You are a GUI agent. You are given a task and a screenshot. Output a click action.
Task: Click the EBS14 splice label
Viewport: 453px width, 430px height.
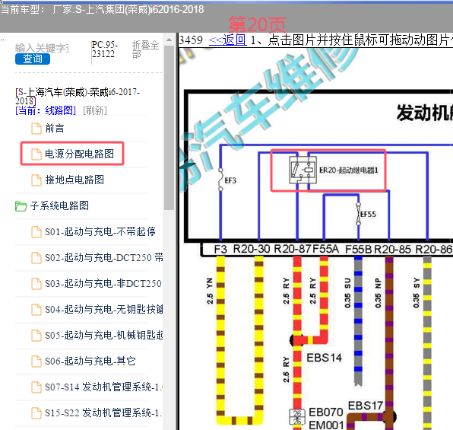(x=324, y=358)
